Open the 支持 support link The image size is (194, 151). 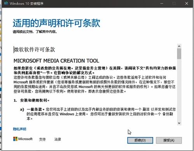pyautogui.click(x=42, y=139)
